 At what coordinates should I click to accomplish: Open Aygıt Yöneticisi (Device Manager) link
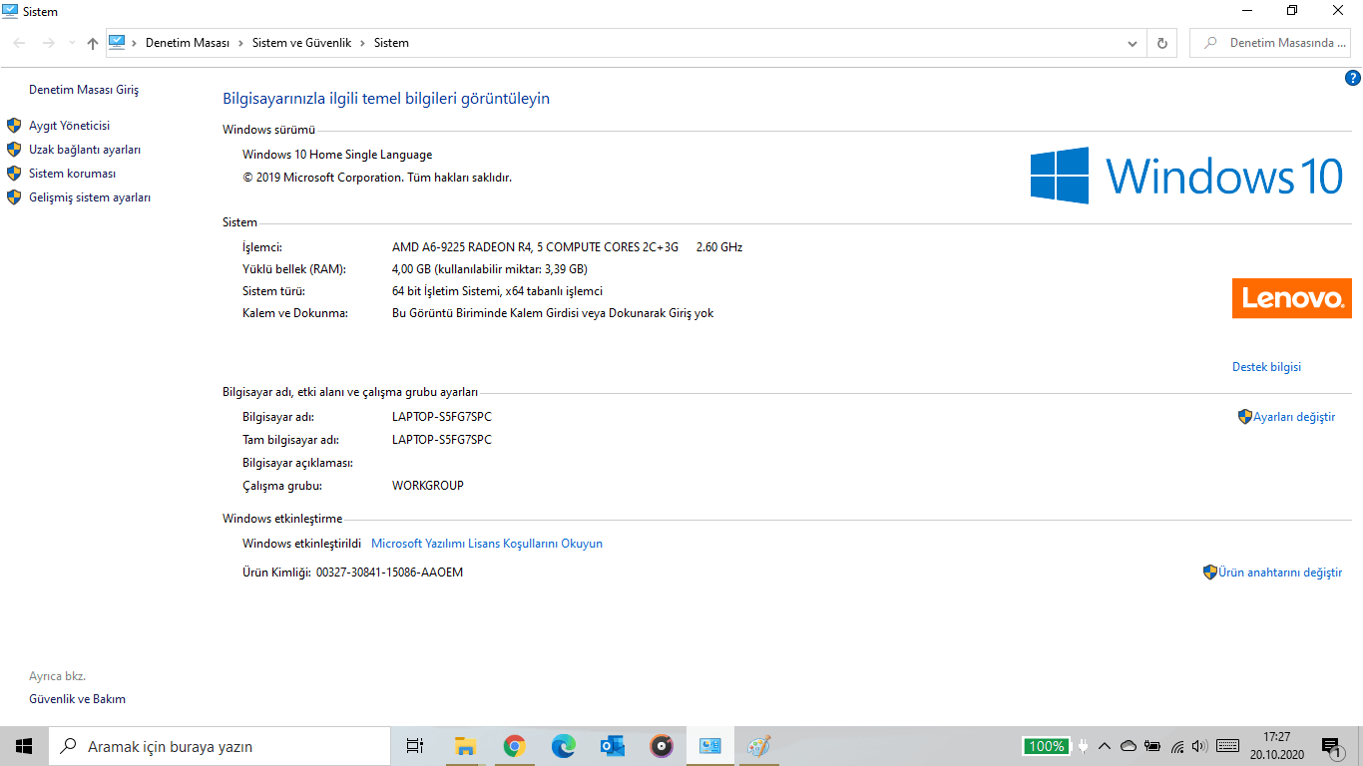pos(69,126)
